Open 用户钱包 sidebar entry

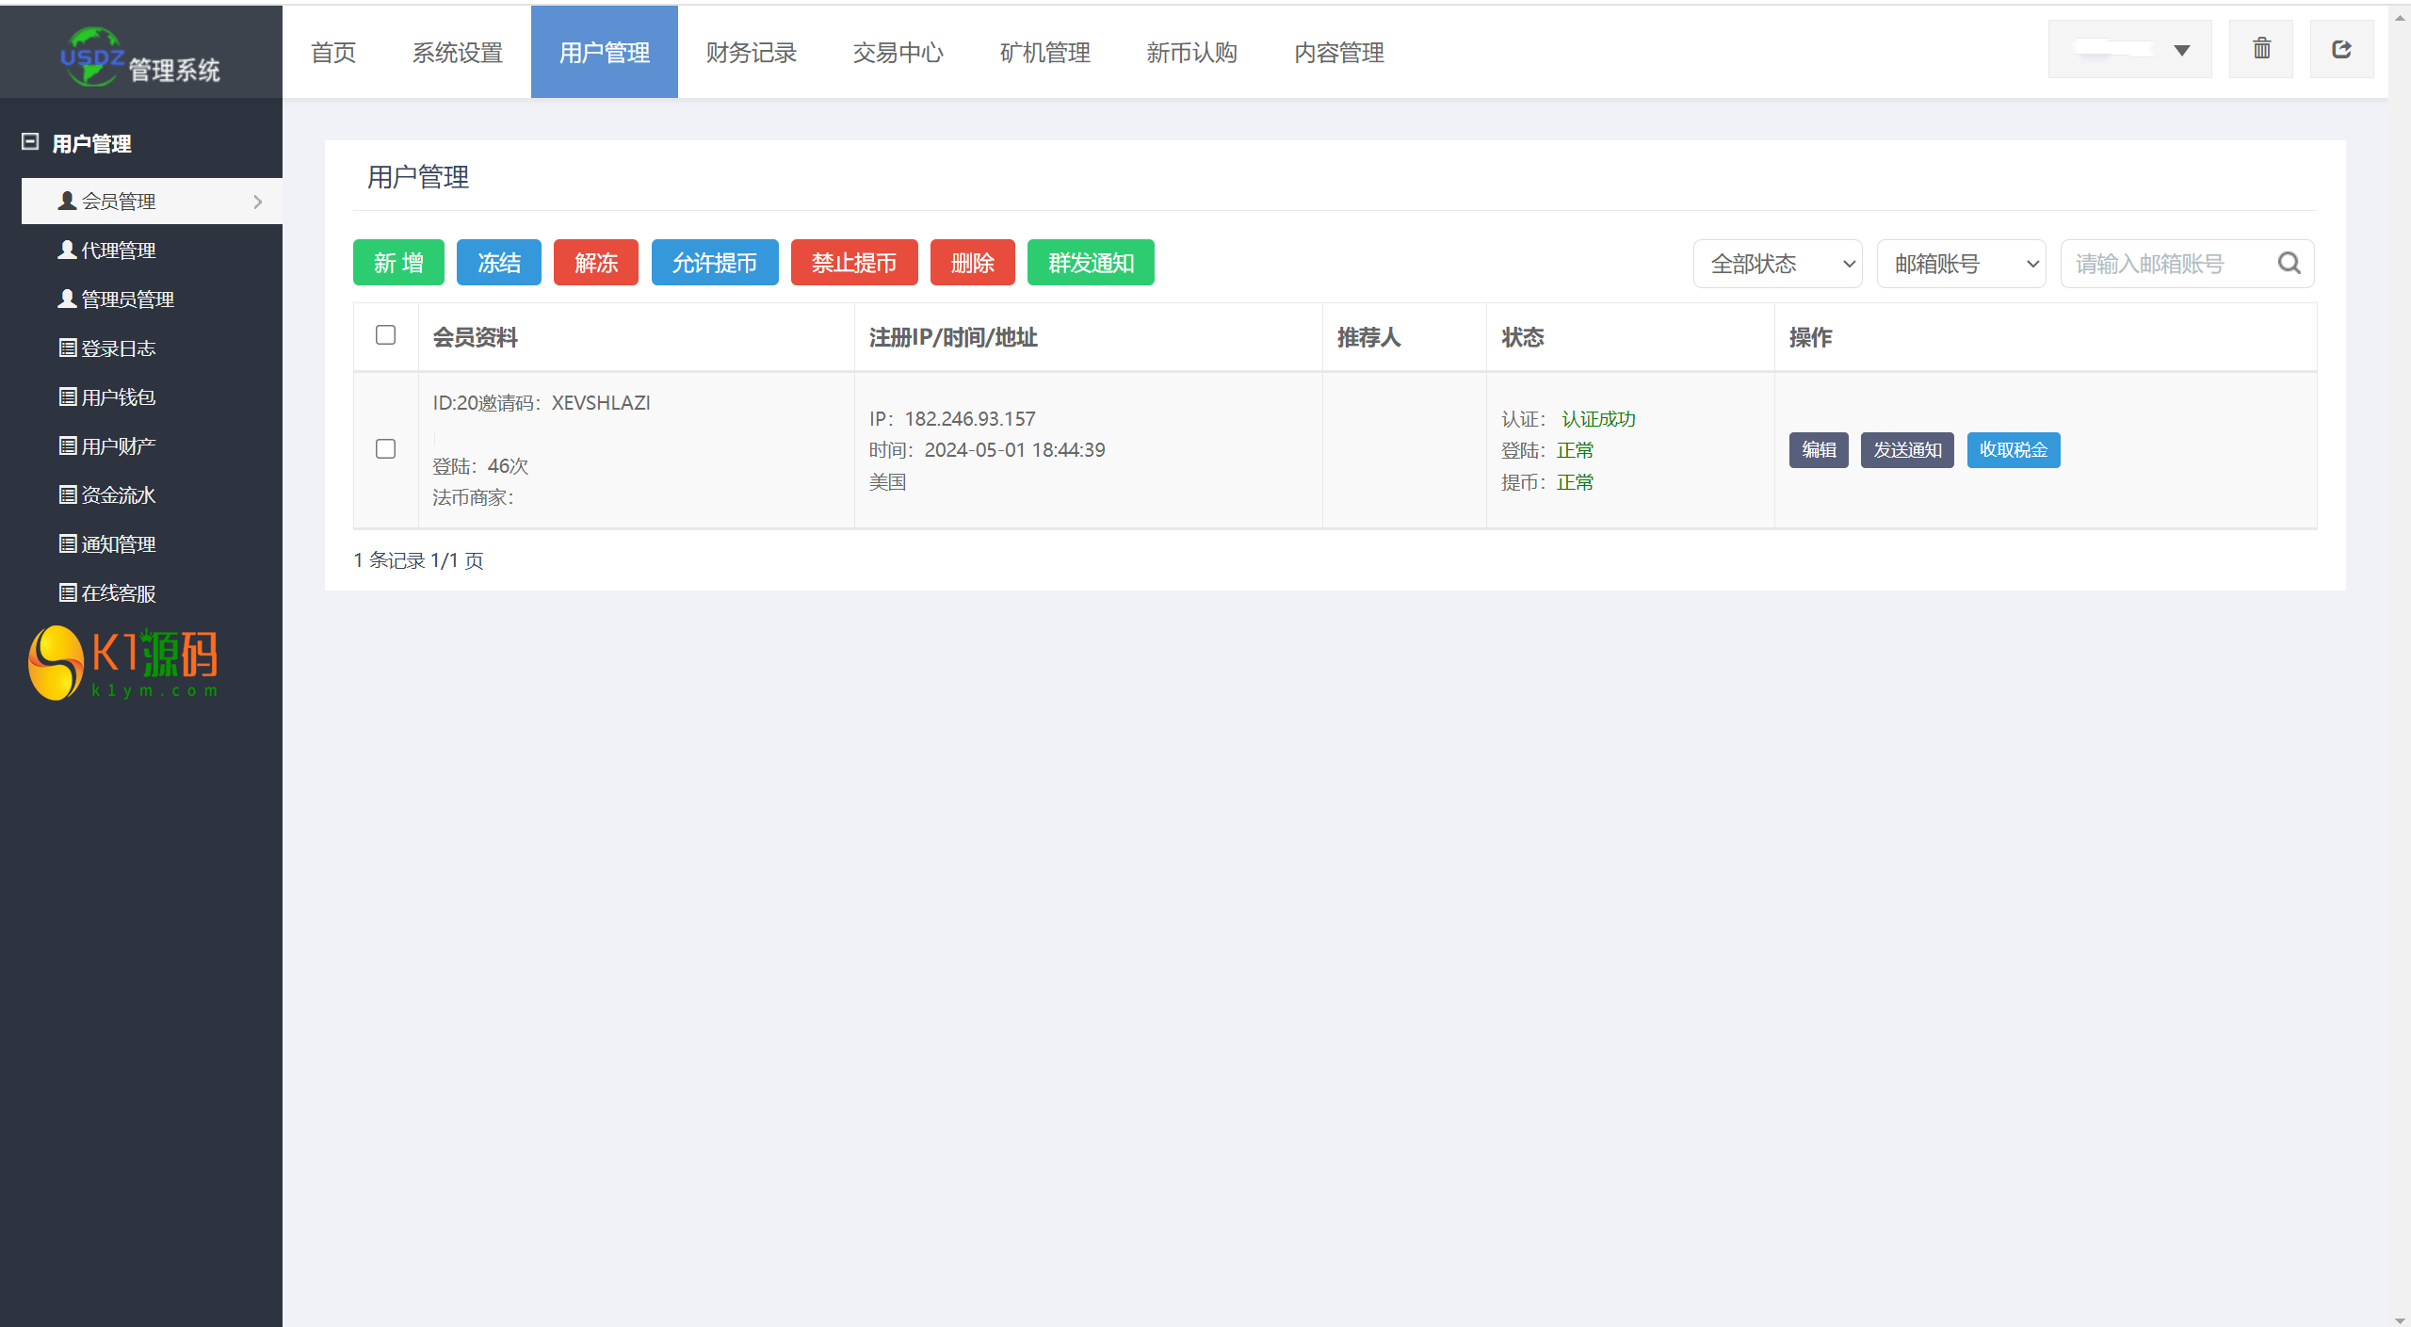117,397
